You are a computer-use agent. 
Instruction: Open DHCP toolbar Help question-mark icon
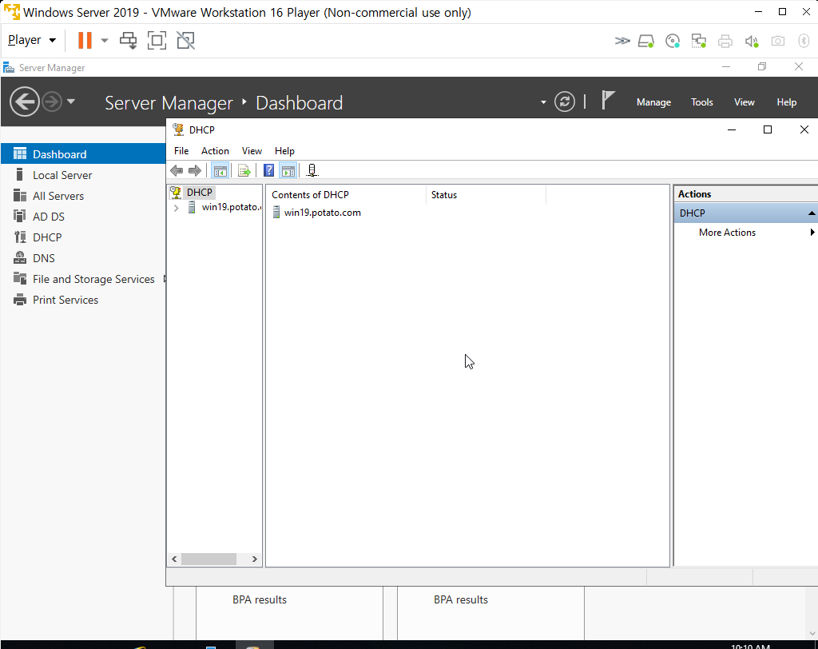point(268,171)
